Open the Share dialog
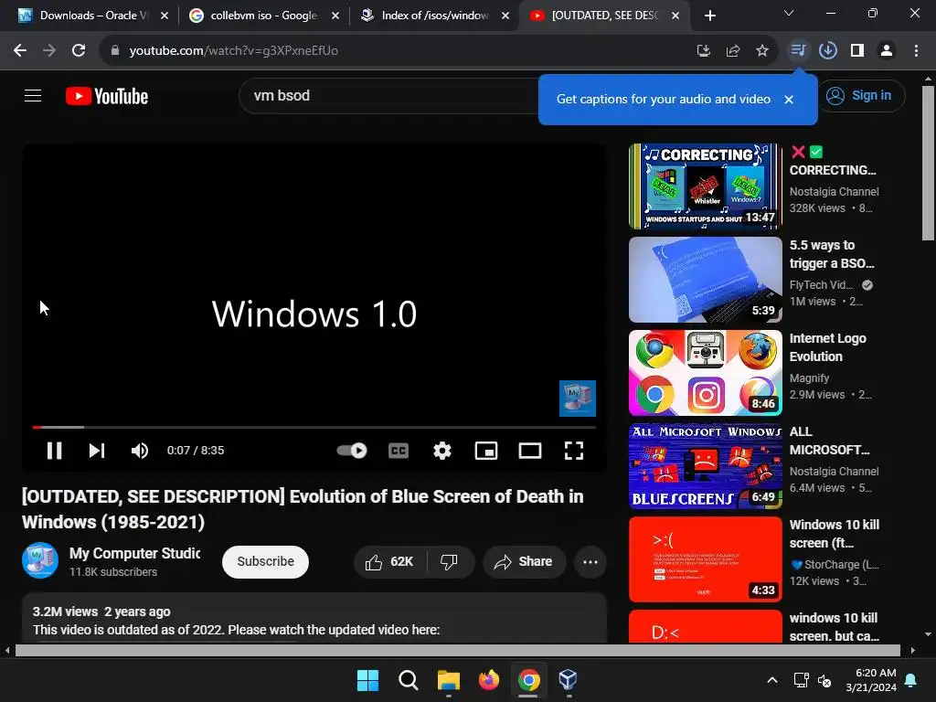 point(524,562)
